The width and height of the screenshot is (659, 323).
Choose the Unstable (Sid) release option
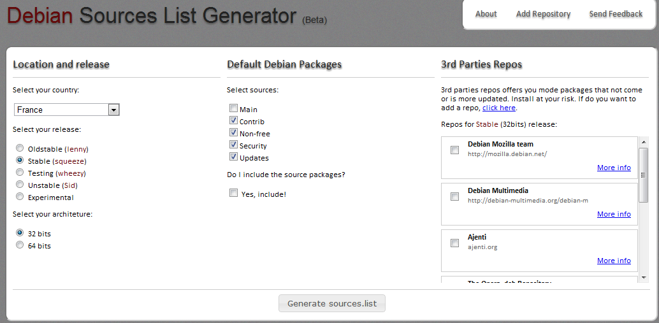[x=20, y=185]
